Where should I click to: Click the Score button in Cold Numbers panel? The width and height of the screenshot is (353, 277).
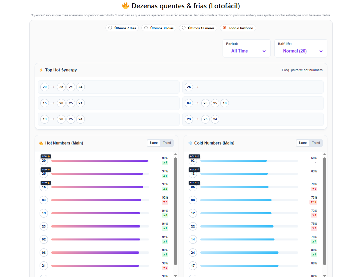pos(302,143)
